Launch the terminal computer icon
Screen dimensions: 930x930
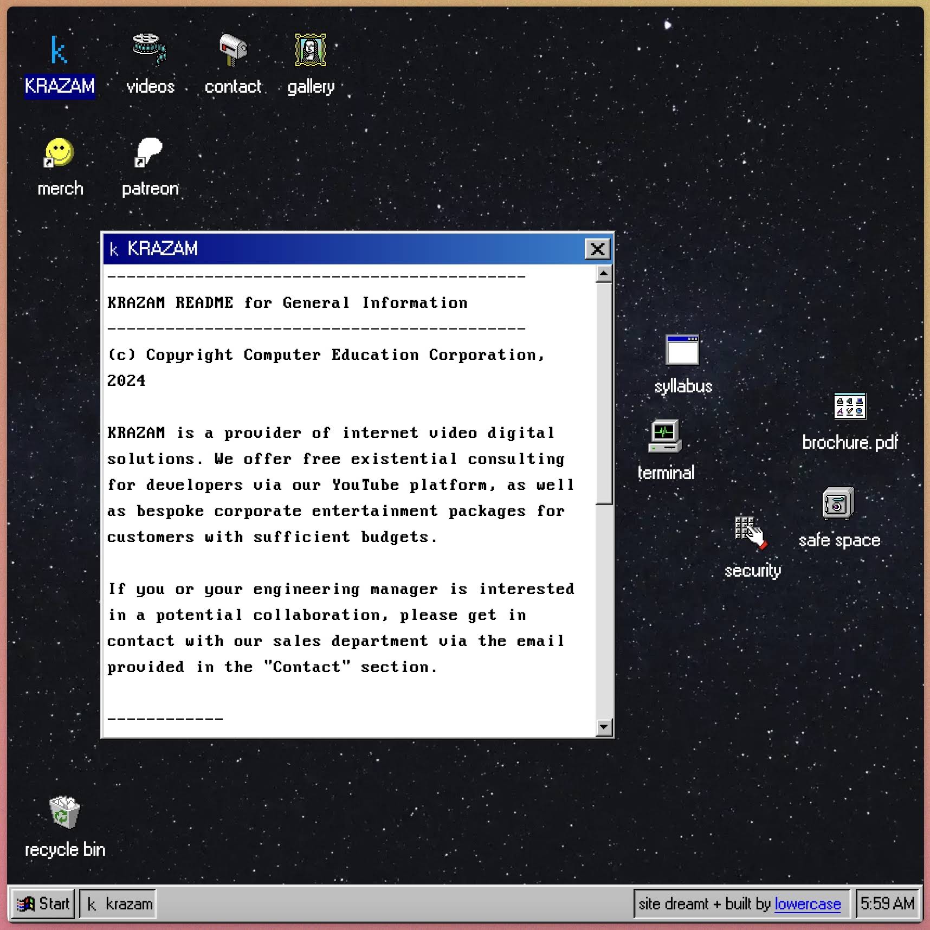tap(665, 436)
